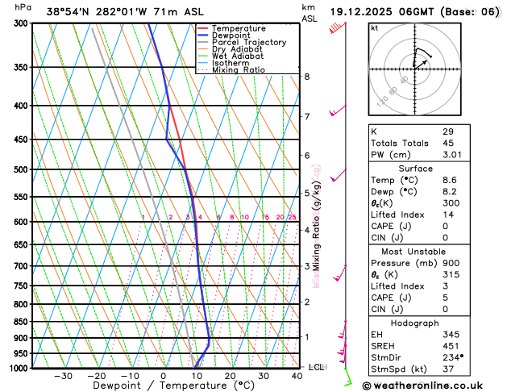Viewport: 507px width, 392px height.
Task: Click the red wind barb at 300 hPa
Action: (337, 27)
